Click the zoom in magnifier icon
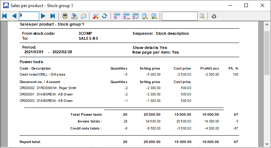The width and height of the screenshot is (271, 148). coord(154,16)
